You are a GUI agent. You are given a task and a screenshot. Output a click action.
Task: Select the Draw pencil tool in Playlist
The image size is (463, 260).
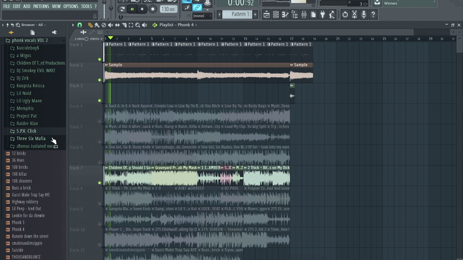click(90, 25)
